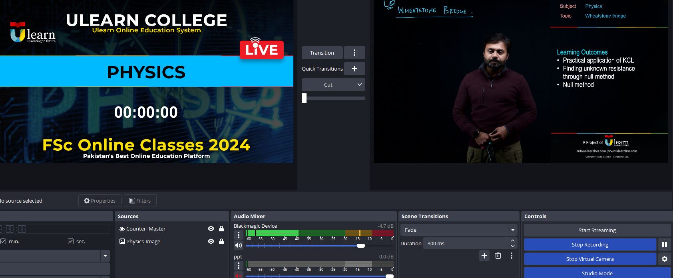Toggle Studio Mode
This screenshot has height=278, width=673.
(597, 273)
